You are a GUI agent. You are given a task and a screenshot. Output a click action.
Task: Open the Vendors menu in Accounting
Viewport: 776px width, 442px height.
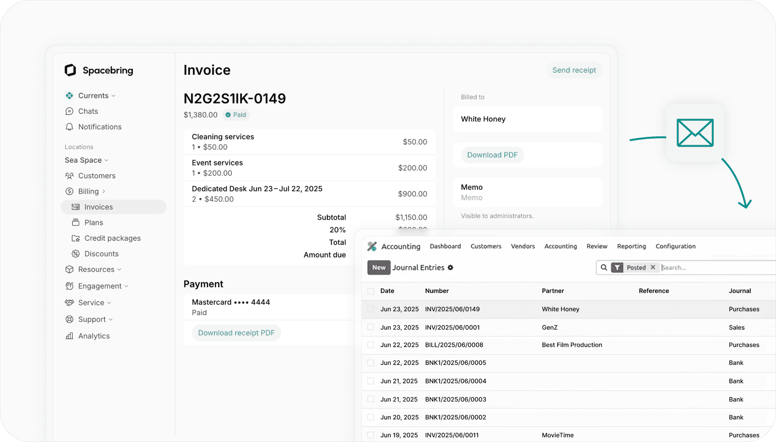click(523, 246)
